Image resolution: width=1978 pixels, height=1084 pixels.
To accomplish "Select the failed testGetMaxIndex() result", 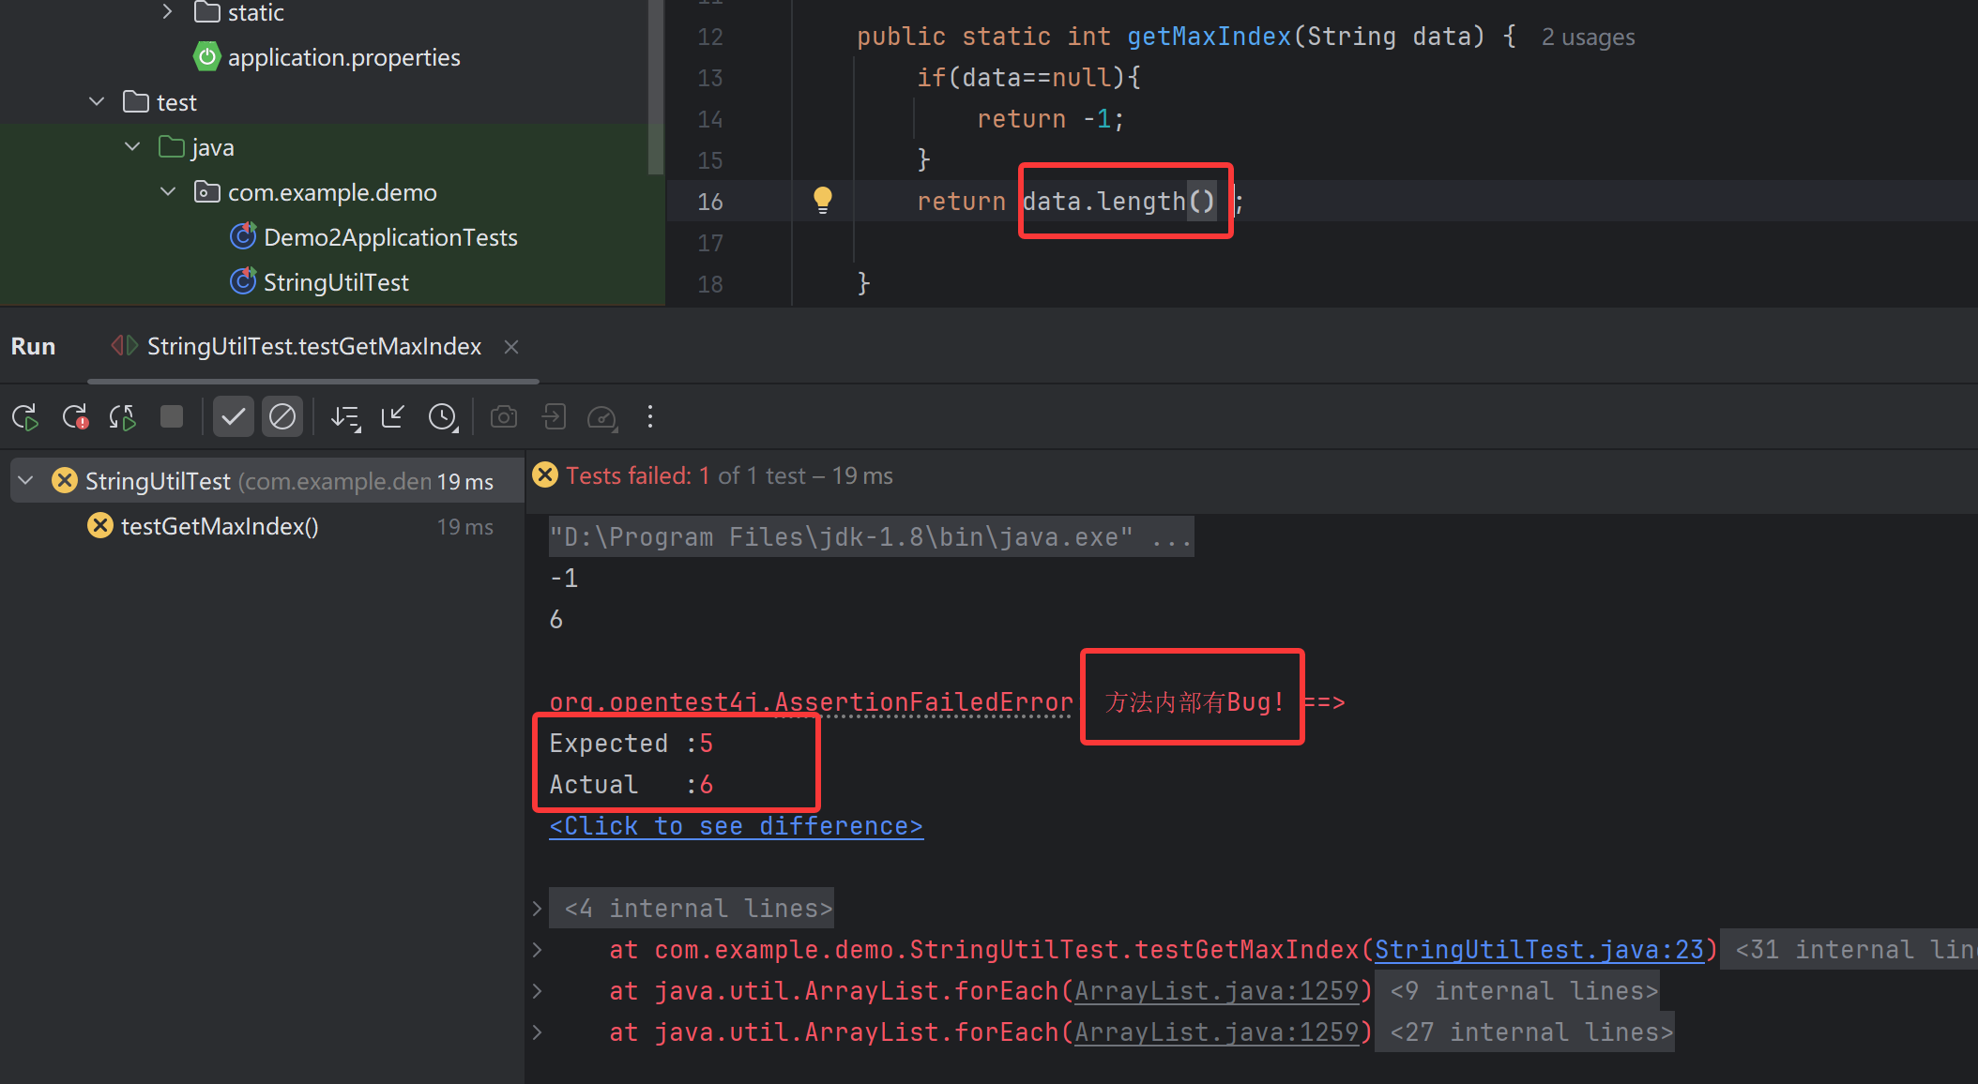I will [220, 526].
